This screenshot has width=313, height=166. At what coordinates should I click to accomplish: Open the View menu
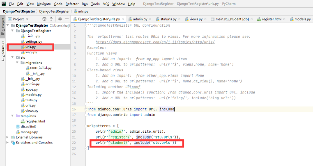pyautogui.click(x=30, y=4)
